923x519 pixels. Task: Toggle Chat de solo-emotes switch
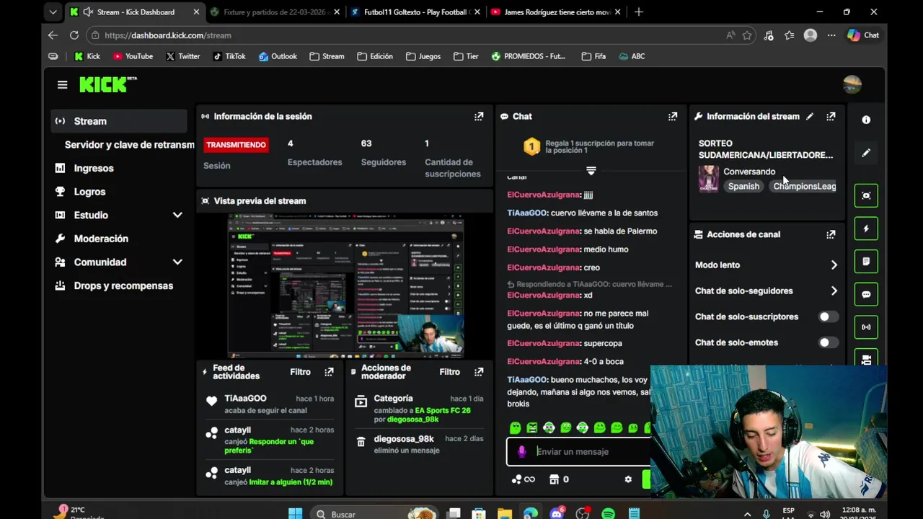[x=829, y=342]
